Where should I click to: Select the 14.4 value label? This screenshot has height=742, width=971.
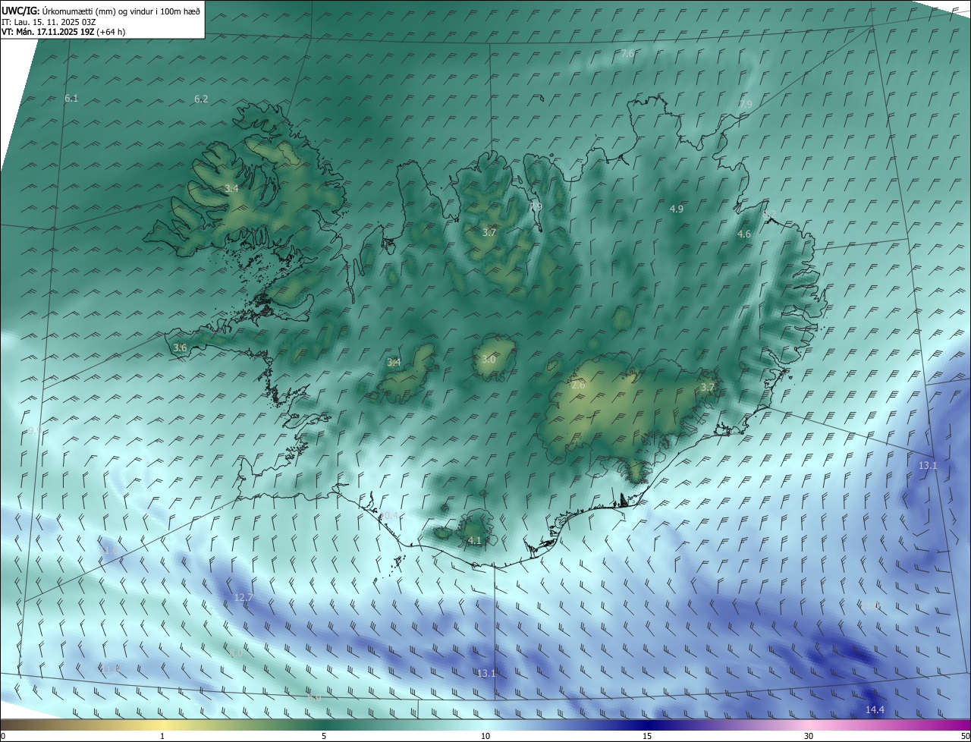875,709
